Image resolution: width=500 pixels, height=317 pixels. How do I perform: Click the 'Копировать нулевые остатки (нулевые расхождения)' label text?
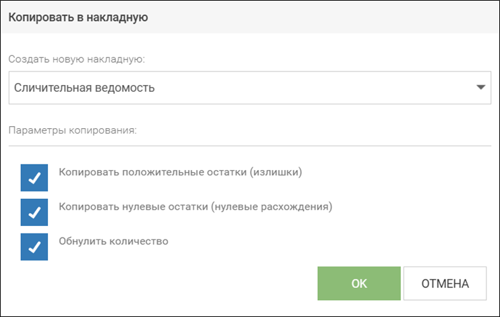[x=196, y=206]
